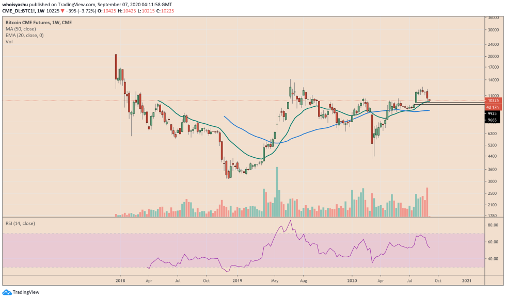This screenshot has width=506, height=299.
Task: Select the black 9925 price level label
Action: coord(492,113)
